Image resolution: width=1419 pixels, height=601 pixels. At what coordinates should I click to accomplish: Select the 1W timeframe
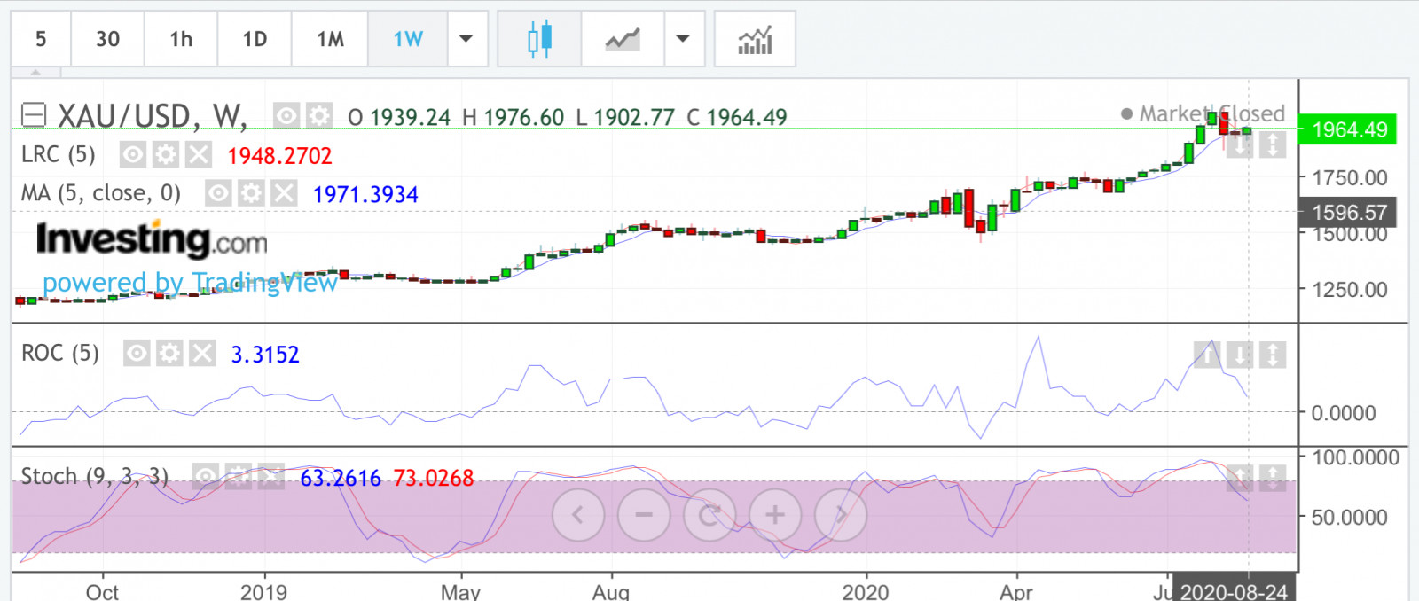(408, 39)
